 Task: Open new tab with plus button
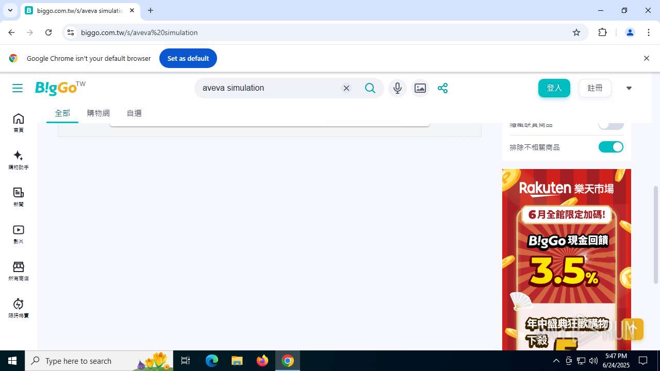point(151,10)
